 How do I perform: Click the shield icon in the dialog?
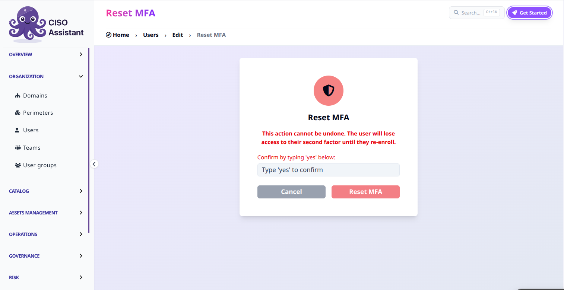coord(329,90)
